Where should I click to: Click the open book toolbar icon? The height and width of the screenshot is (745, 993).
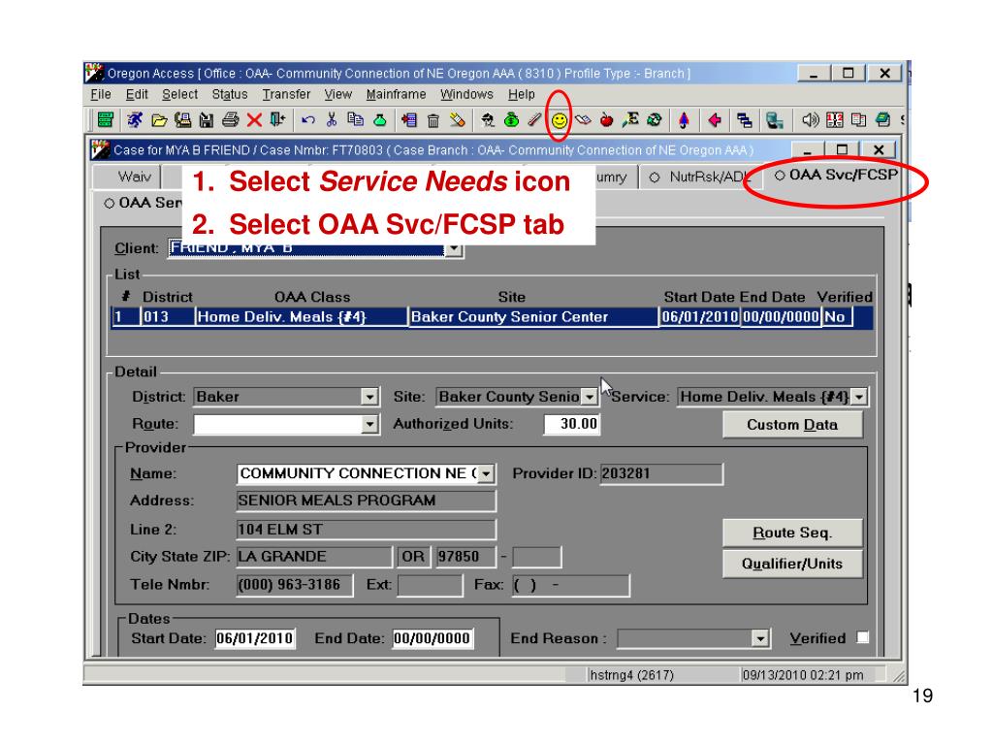pos(583,119)
